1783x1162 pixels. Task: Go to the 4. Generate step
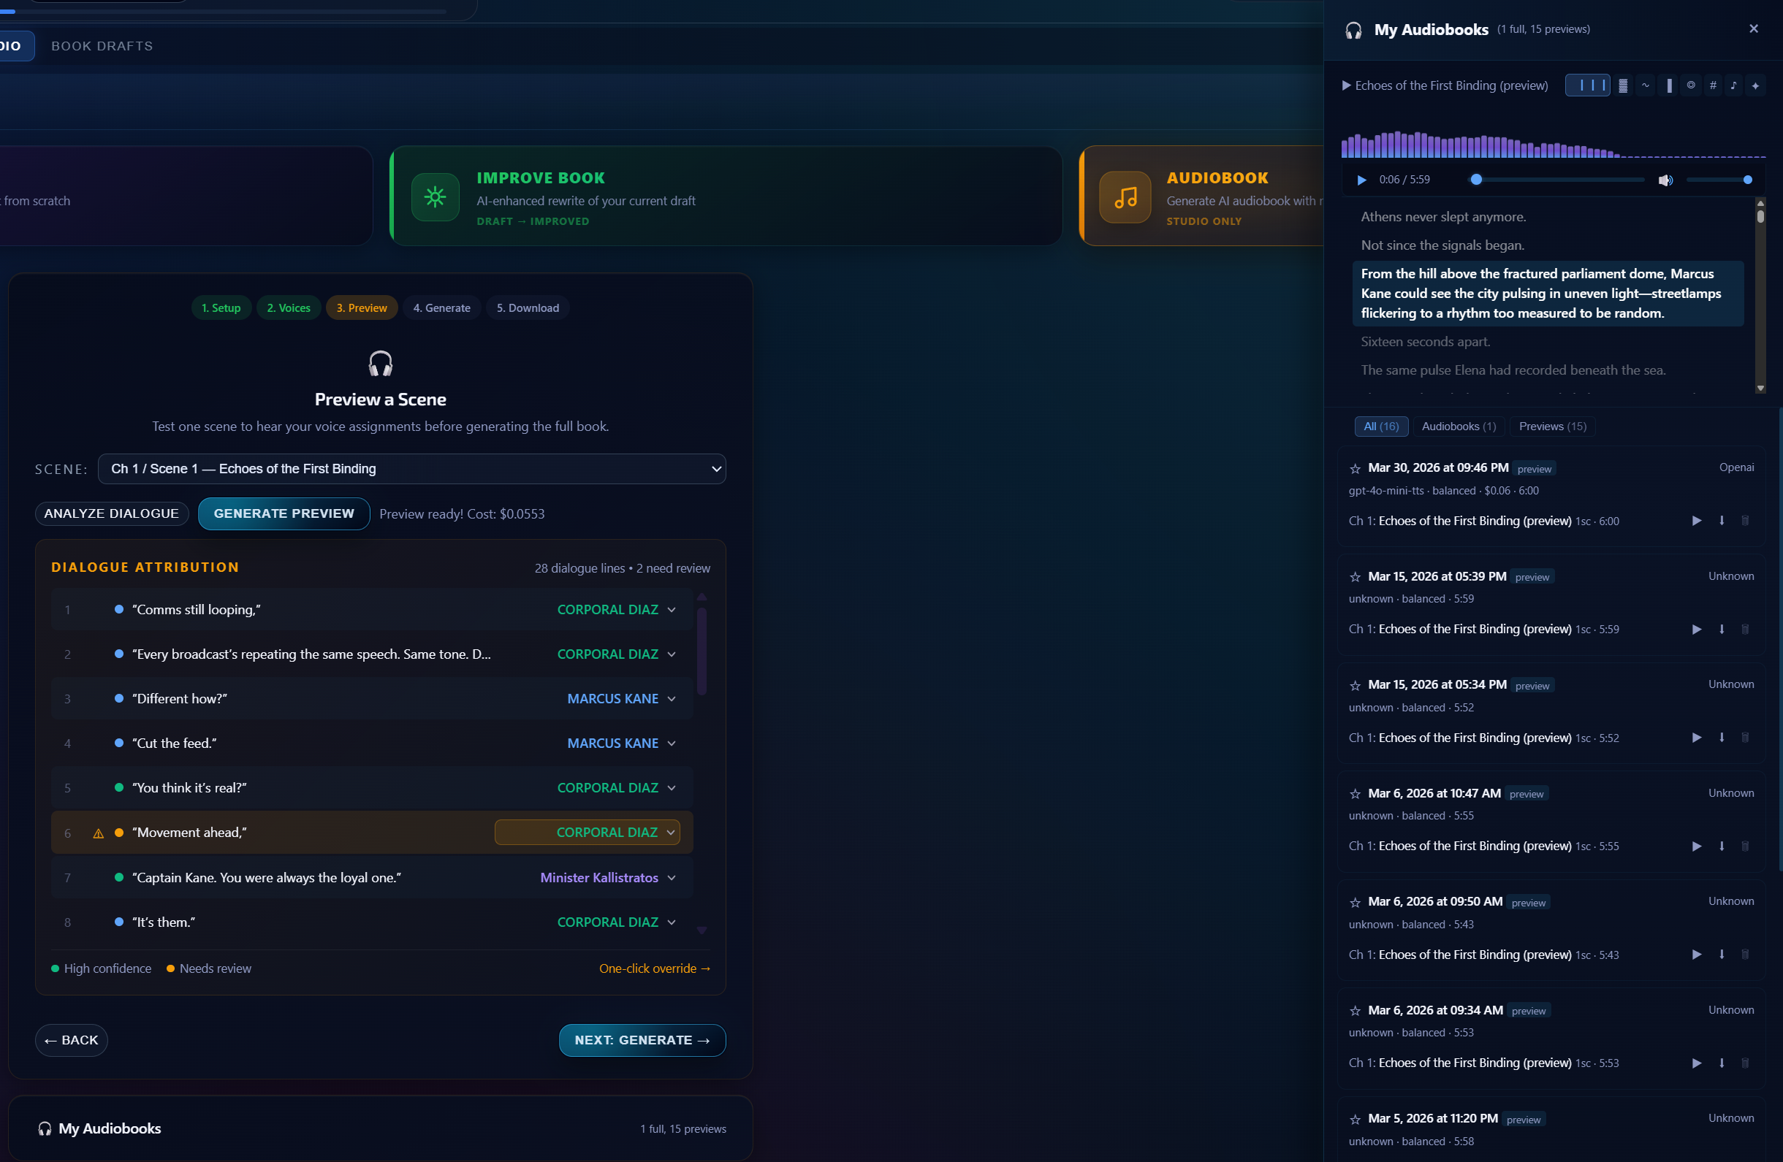click(x=442, y=307)
